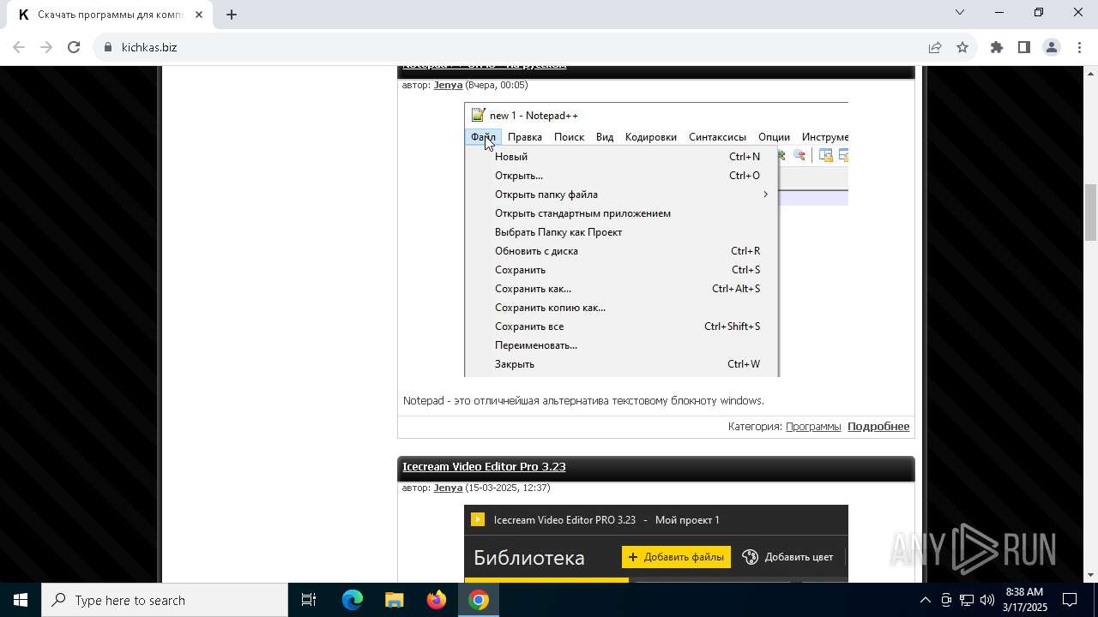Reload the kichkas.biz page
The width and height of the screenshot is (1098, 617).
tap(74, 47)
